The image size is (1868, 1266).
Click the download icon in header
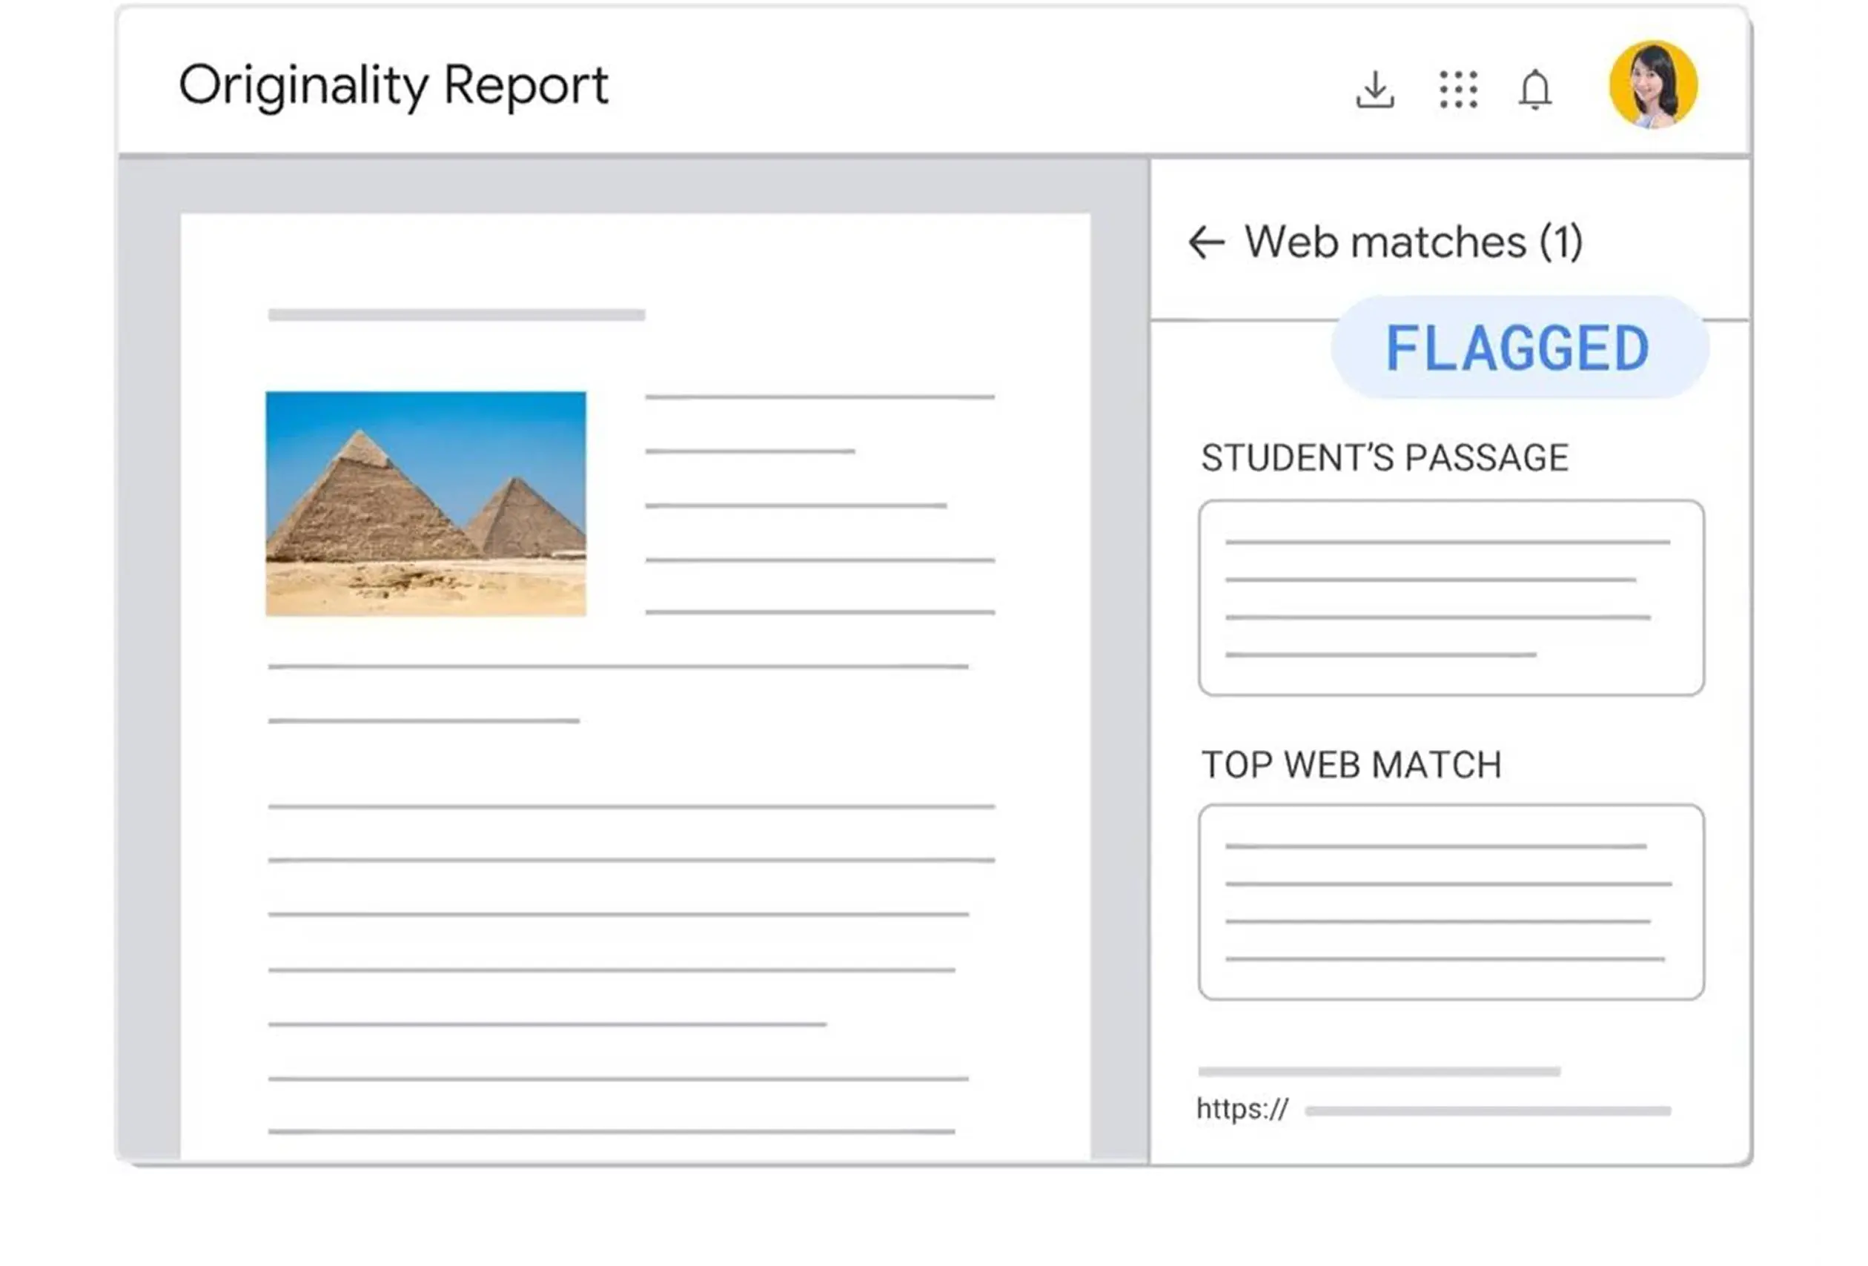1374,89
